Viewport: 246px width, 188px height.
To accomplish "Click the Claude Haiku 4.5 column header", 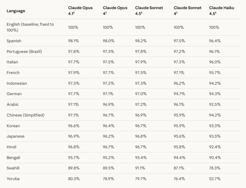I will coord(221,10).
